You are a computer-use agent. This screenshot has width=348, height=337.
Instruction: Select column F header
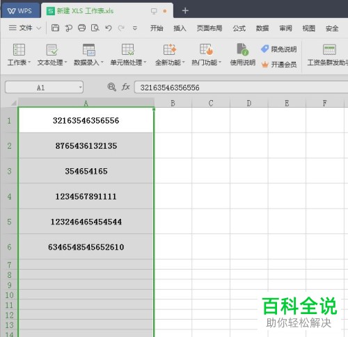tap(325, 103)
